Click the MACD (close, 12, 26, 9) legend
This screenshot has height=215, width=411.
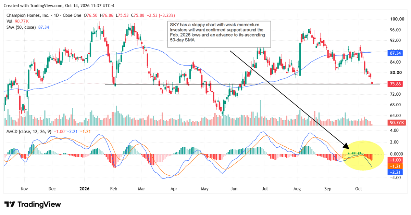pyautogui.click(x=48, y=132)
